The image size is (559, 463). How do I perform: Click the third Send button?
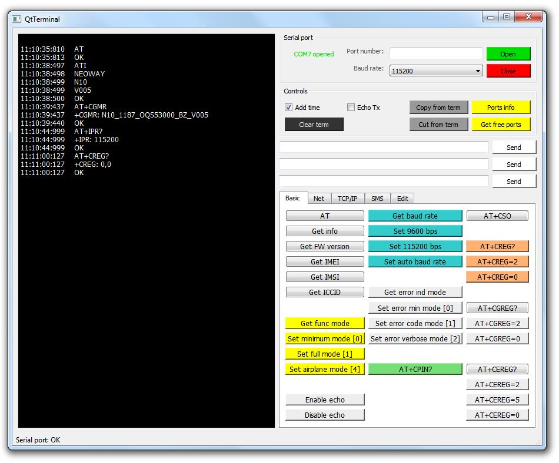point(514,182)
